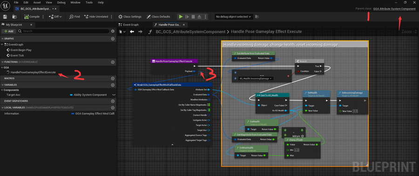Collapse Break GGA_GameplayEffectModCallbackData node pins
The height and width of the screenshot is (176, 419).
click(172, 144)
